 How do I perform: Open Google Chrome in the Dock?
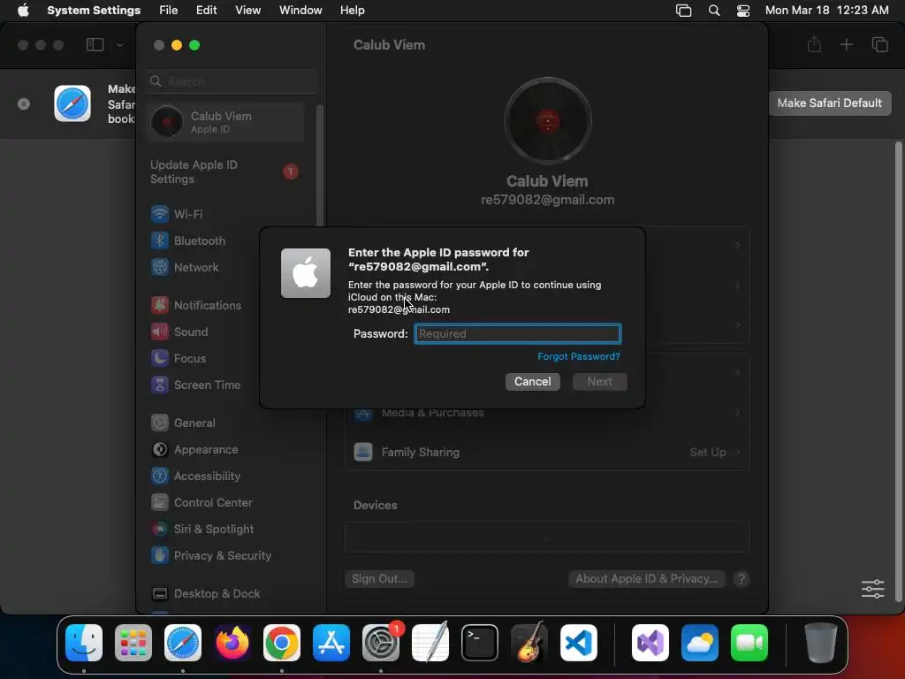click(x=282, y=643)
